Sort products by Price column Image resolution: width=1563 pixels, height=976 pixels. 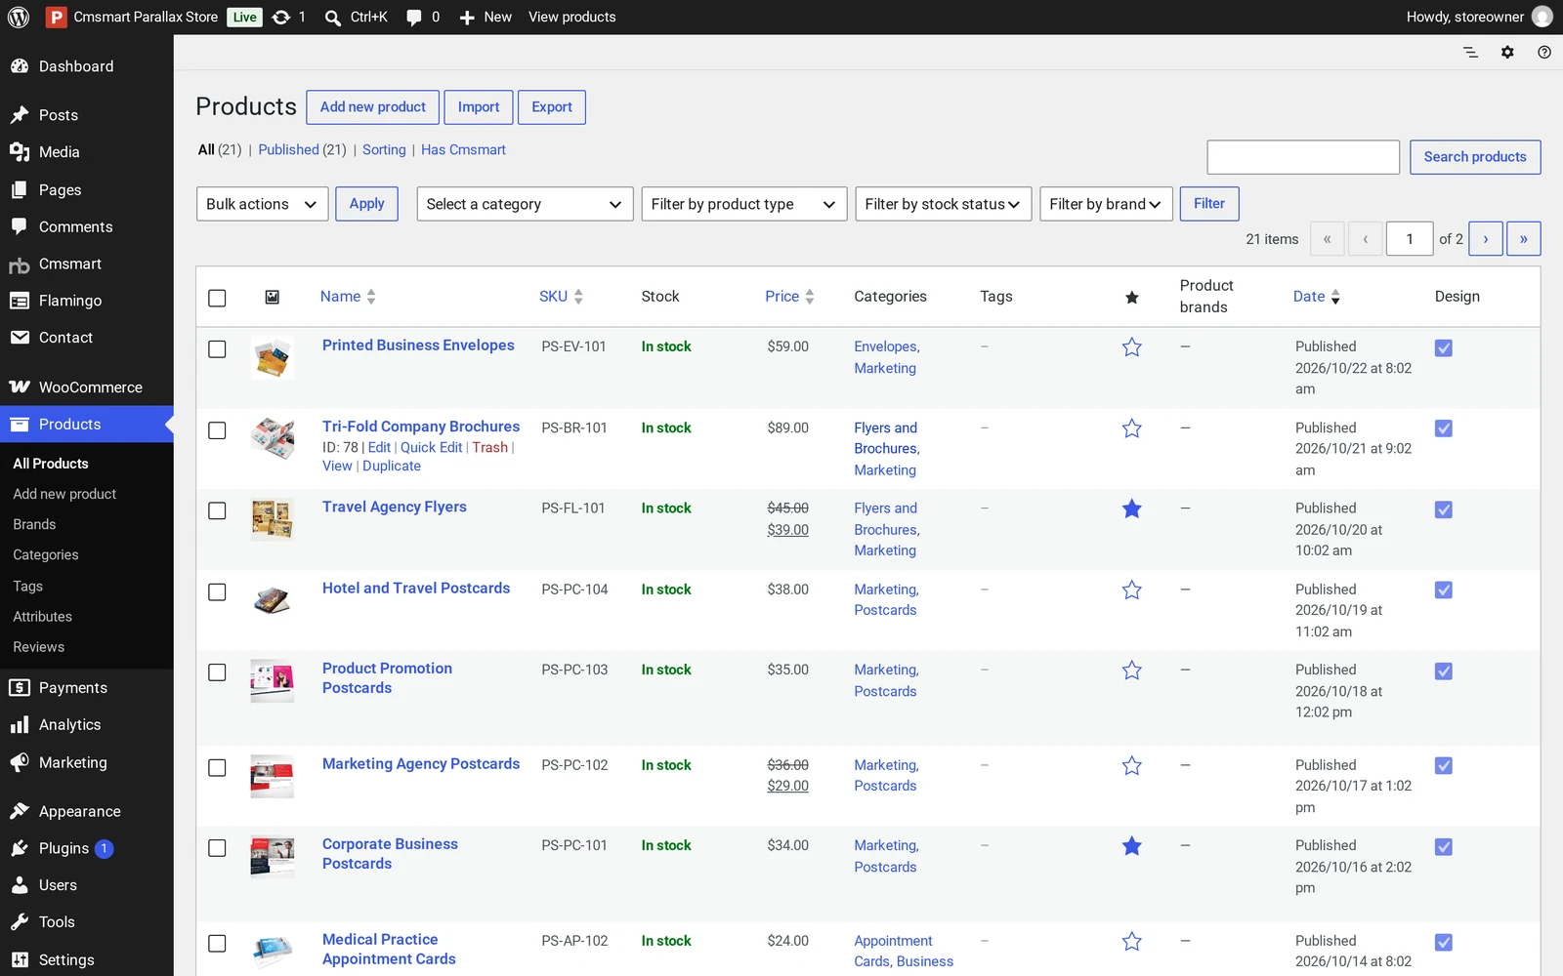[x=789, y=297]
